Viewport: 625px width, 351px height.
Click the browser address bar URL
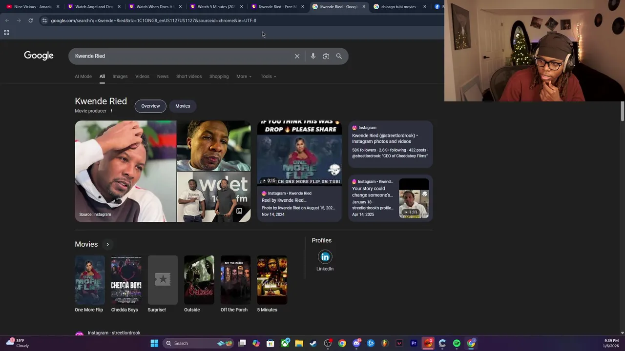(153, 20)
